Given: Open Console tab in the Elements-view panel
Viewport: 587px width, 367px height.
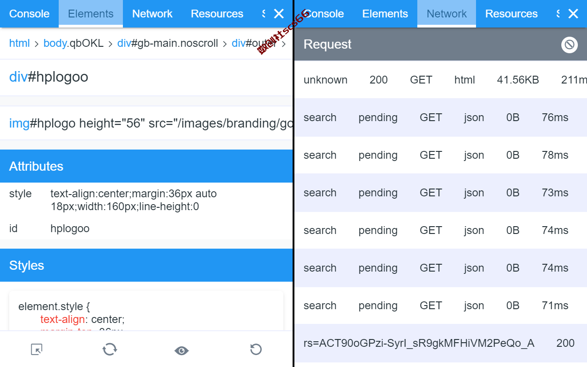Looking at the screenshot, I should click(x=29, y=14).
